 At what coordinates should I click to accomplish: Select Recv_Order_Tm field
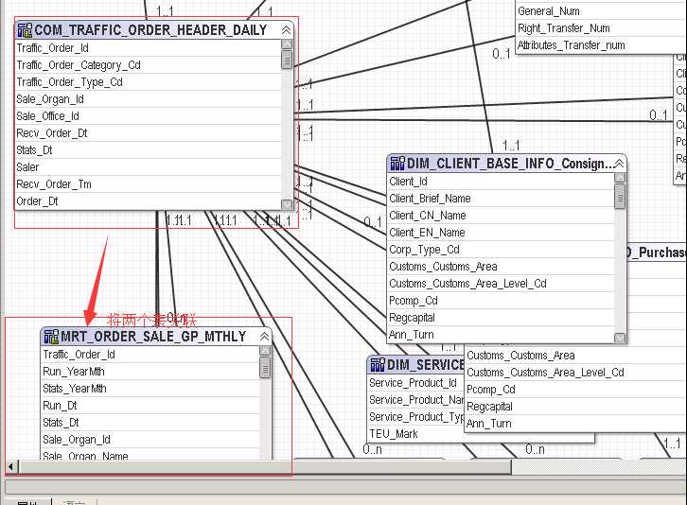148,184
